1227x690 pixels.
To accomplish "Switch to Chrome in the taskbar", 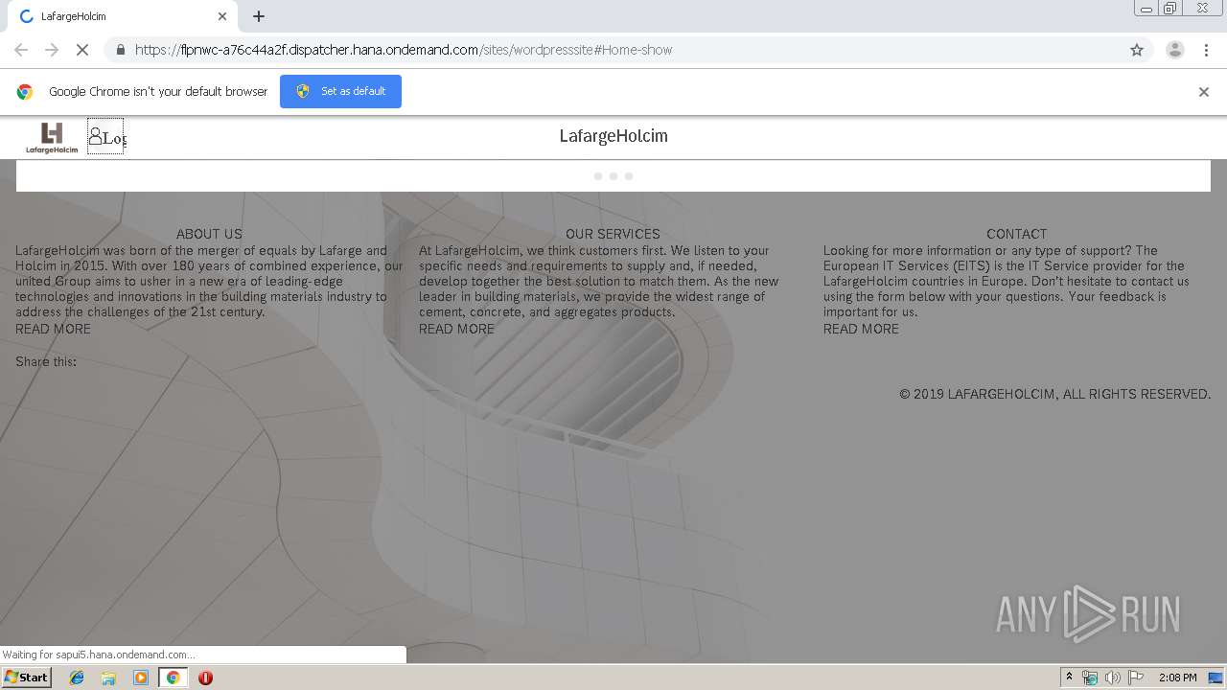I will point(174,678).
